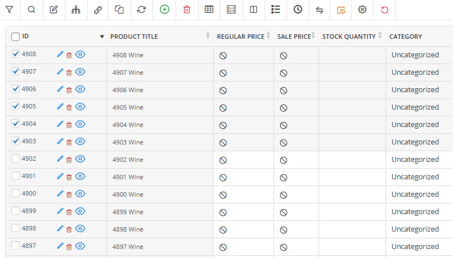This screenshot has height=258, width=453.
Task: Click the green add product icon
Action: pyautogui.click(x=164, y=10)
